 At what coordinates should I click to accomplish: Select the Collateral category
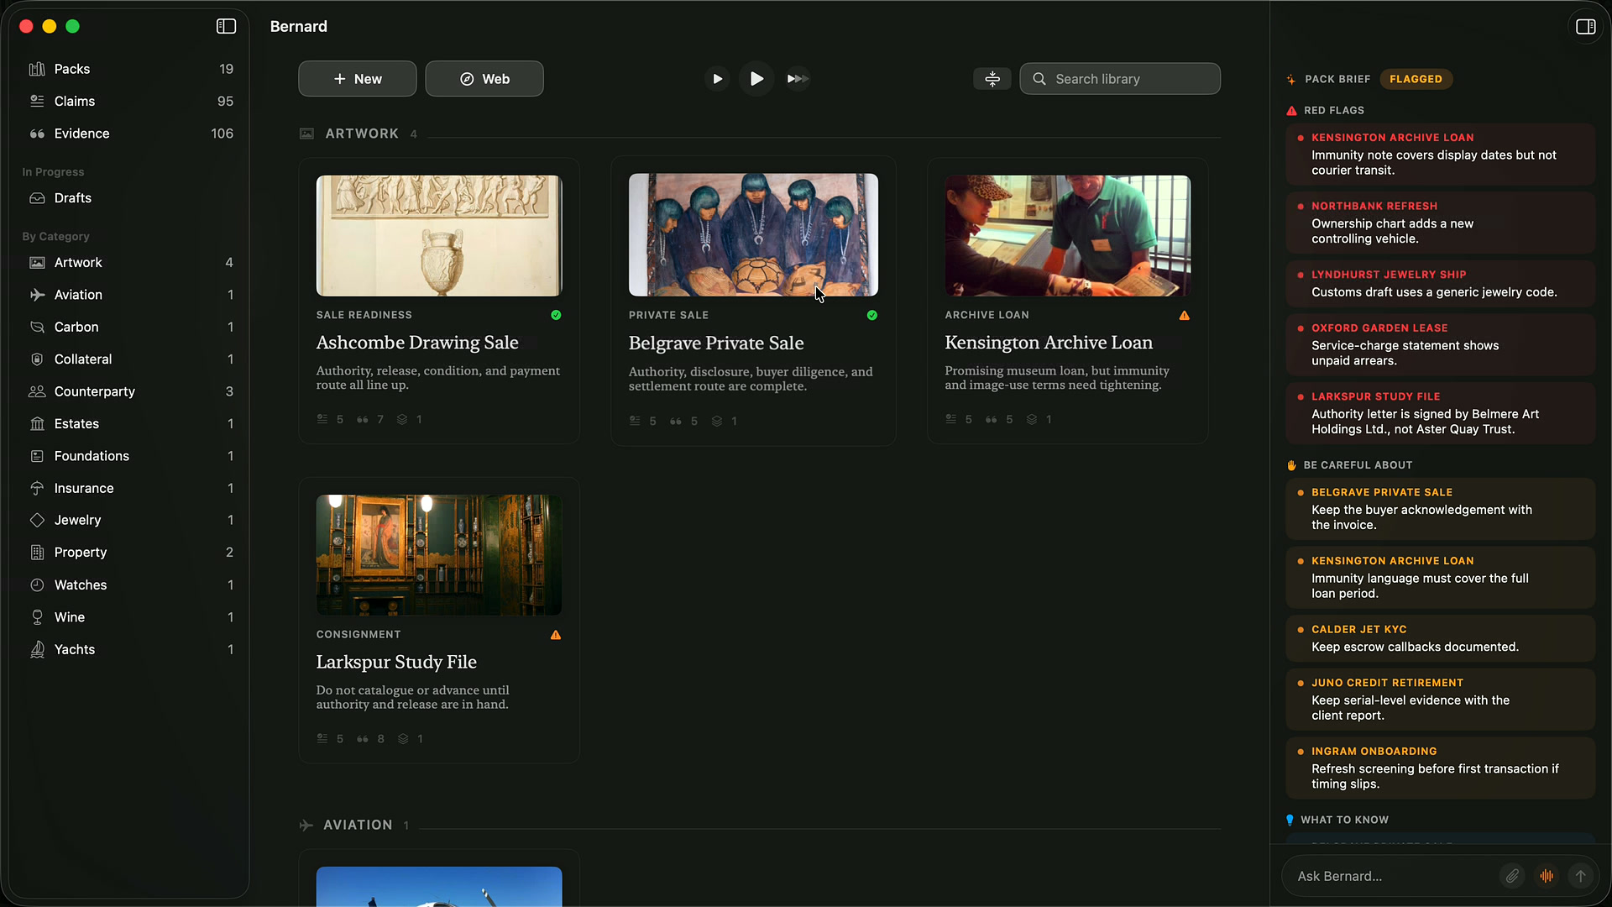coord(130,359)
